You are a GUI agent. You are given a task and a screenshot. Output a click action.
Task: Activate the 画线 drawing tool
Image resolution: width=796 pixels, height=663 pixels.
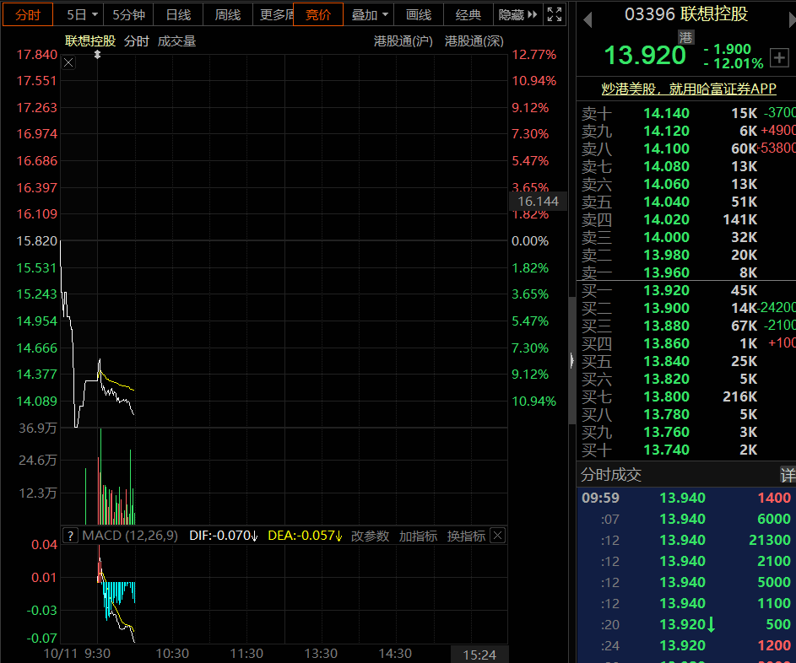pyautogui.click(x=419, y=14)
